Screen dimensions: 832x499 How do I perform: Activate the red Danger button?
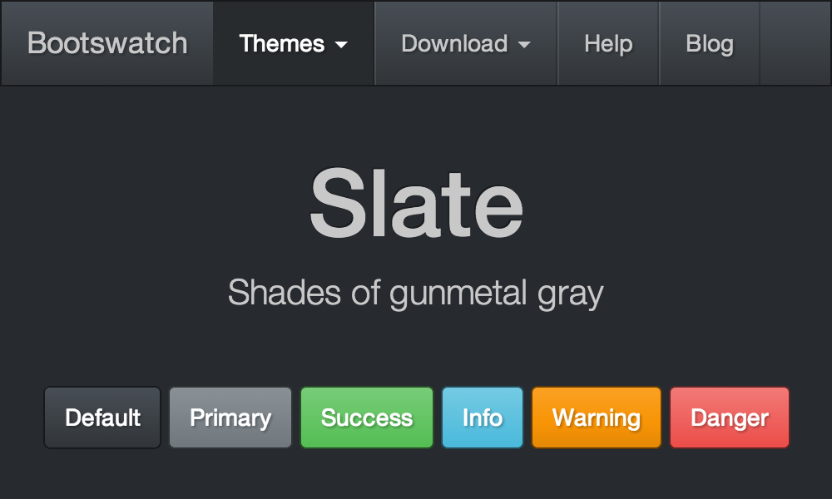point(729,417)
